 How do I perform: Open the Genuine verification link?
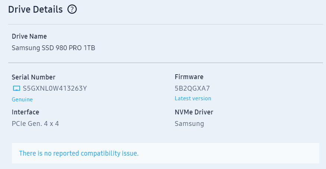click(22, 100)
